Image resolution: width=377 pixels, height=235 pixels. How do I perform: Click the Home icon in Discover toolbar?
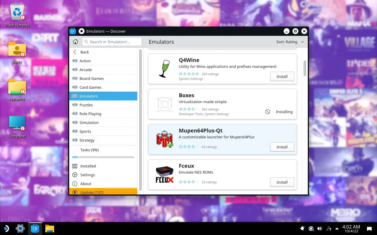[x=75, y=42]
